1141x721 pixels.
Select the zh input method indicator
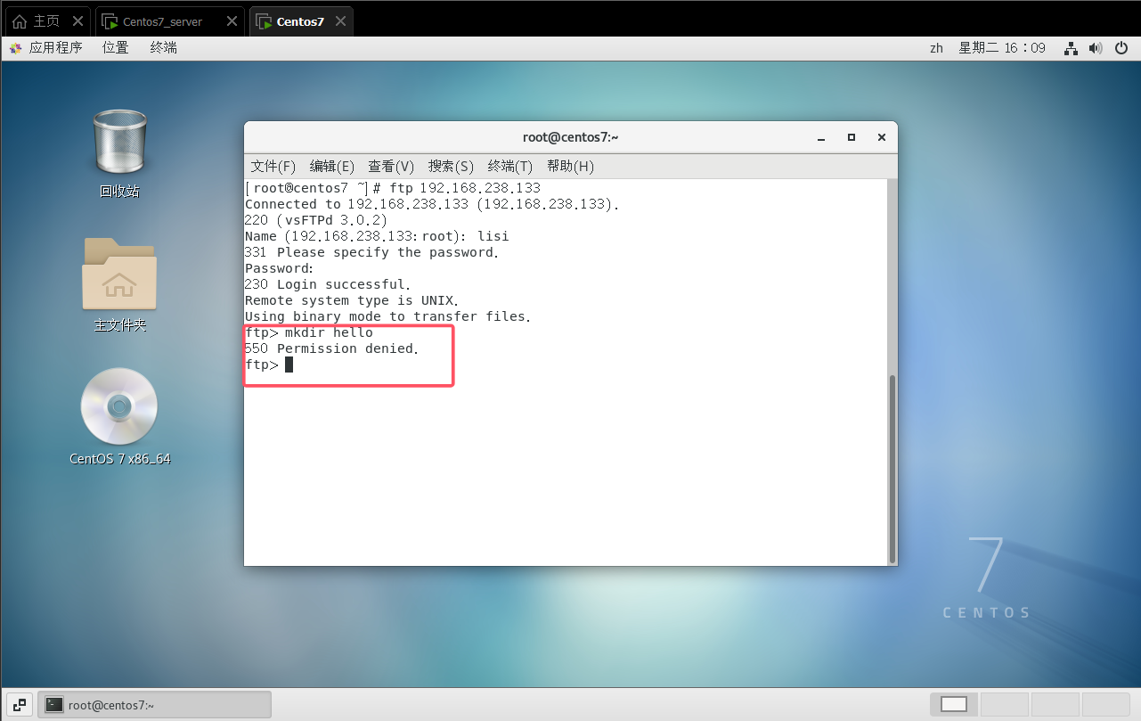[936, 48]
